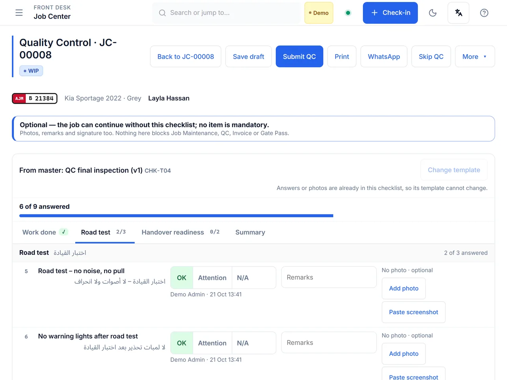Click the green online status indicator
The image size is (507, 380).
[348, 13]
